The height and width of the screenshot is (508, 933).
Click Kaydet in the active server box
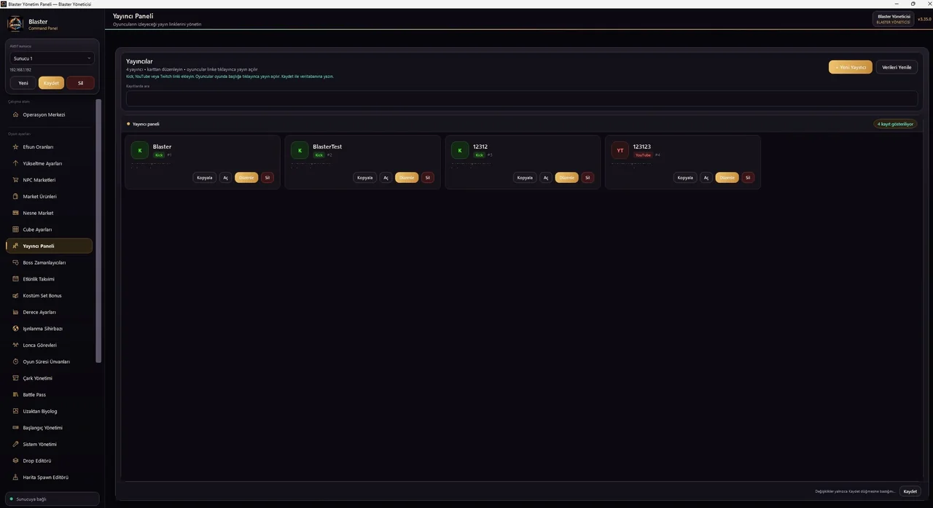click(51, 83)
